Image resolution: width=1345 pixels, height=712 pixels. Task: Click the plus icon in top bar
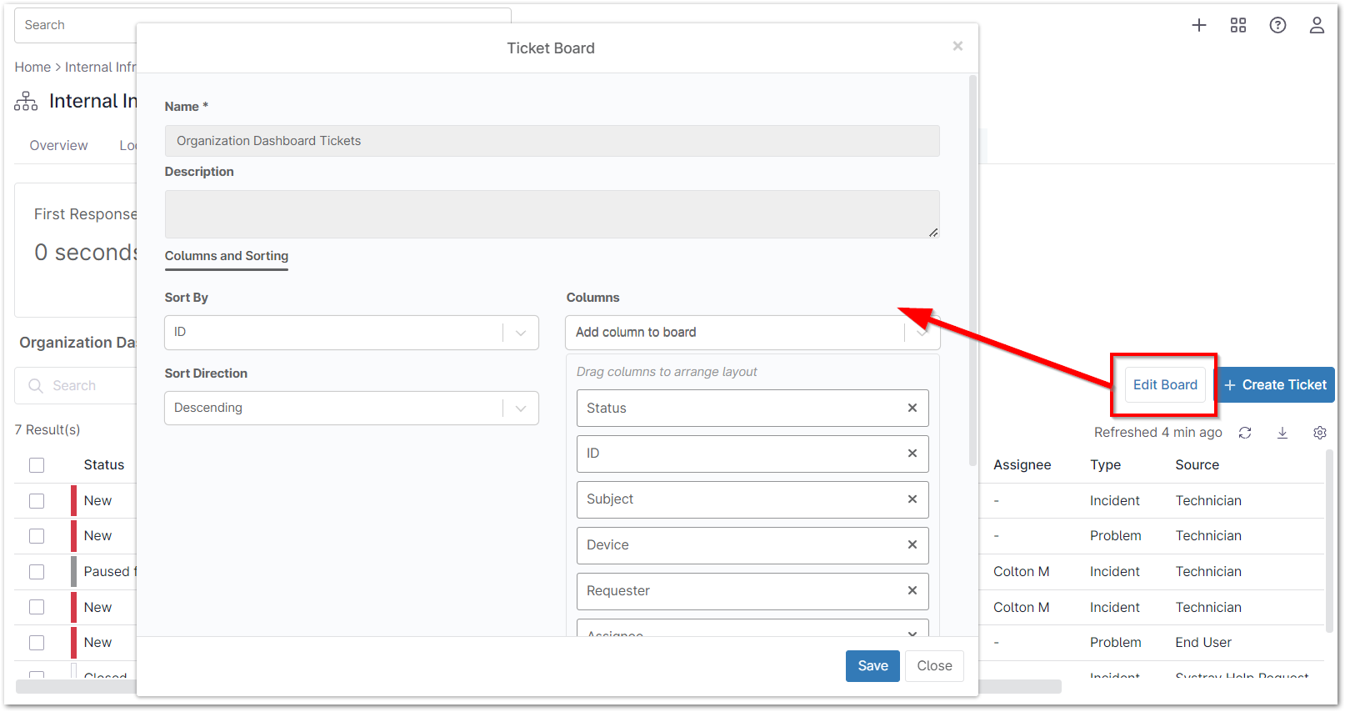tap(1198, 25)
